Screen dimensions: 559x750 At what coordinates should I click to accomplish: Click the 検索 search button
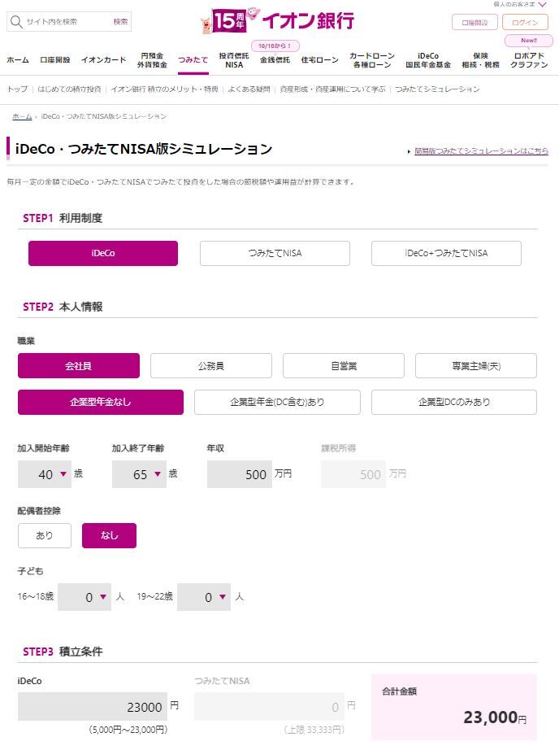(x=120, y=22)
